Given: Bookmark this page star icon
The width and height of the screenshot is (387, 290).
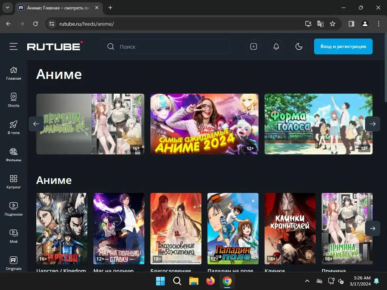Looking at the screenshot, I should [x=333, y=24].
